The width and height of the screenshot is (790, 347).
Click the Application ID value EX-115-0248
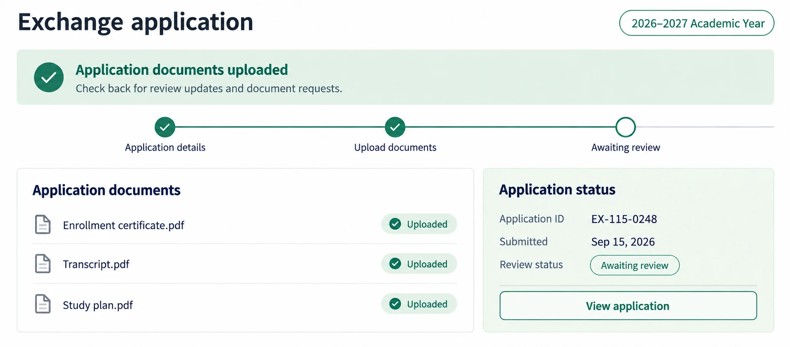(624, 219)
